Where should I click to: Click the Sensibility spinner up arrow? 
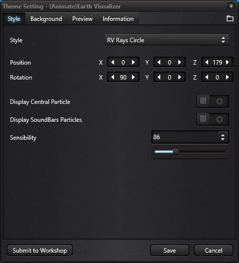(223, 135)
